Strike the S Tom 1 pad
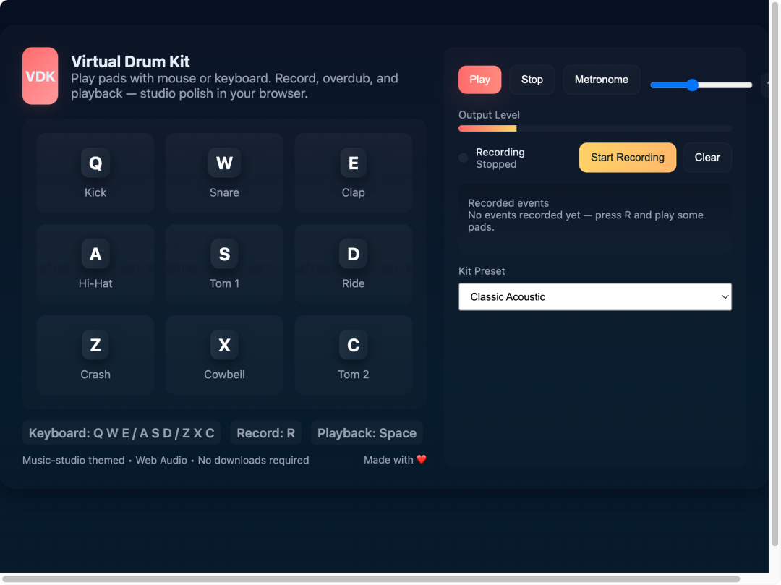 (224, 264)
